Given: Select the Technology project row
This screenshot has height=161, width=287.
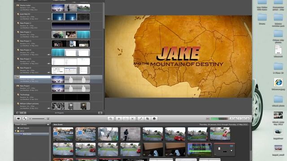Looking at the screenshot, I should (x=58, y=97).
